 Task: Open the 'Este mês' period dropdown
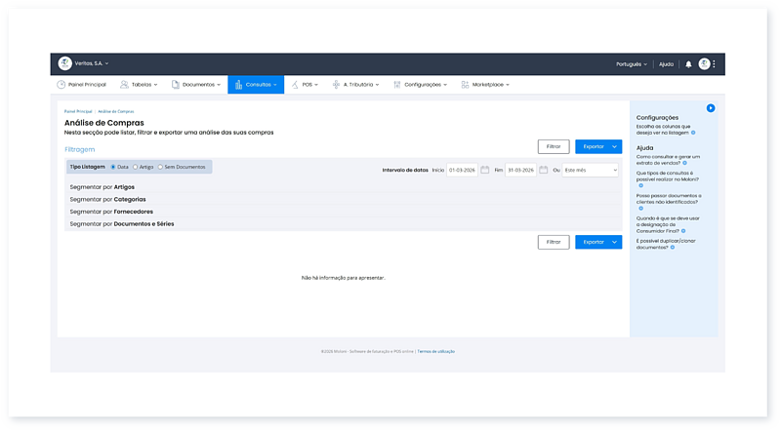(x=591, y=170)
